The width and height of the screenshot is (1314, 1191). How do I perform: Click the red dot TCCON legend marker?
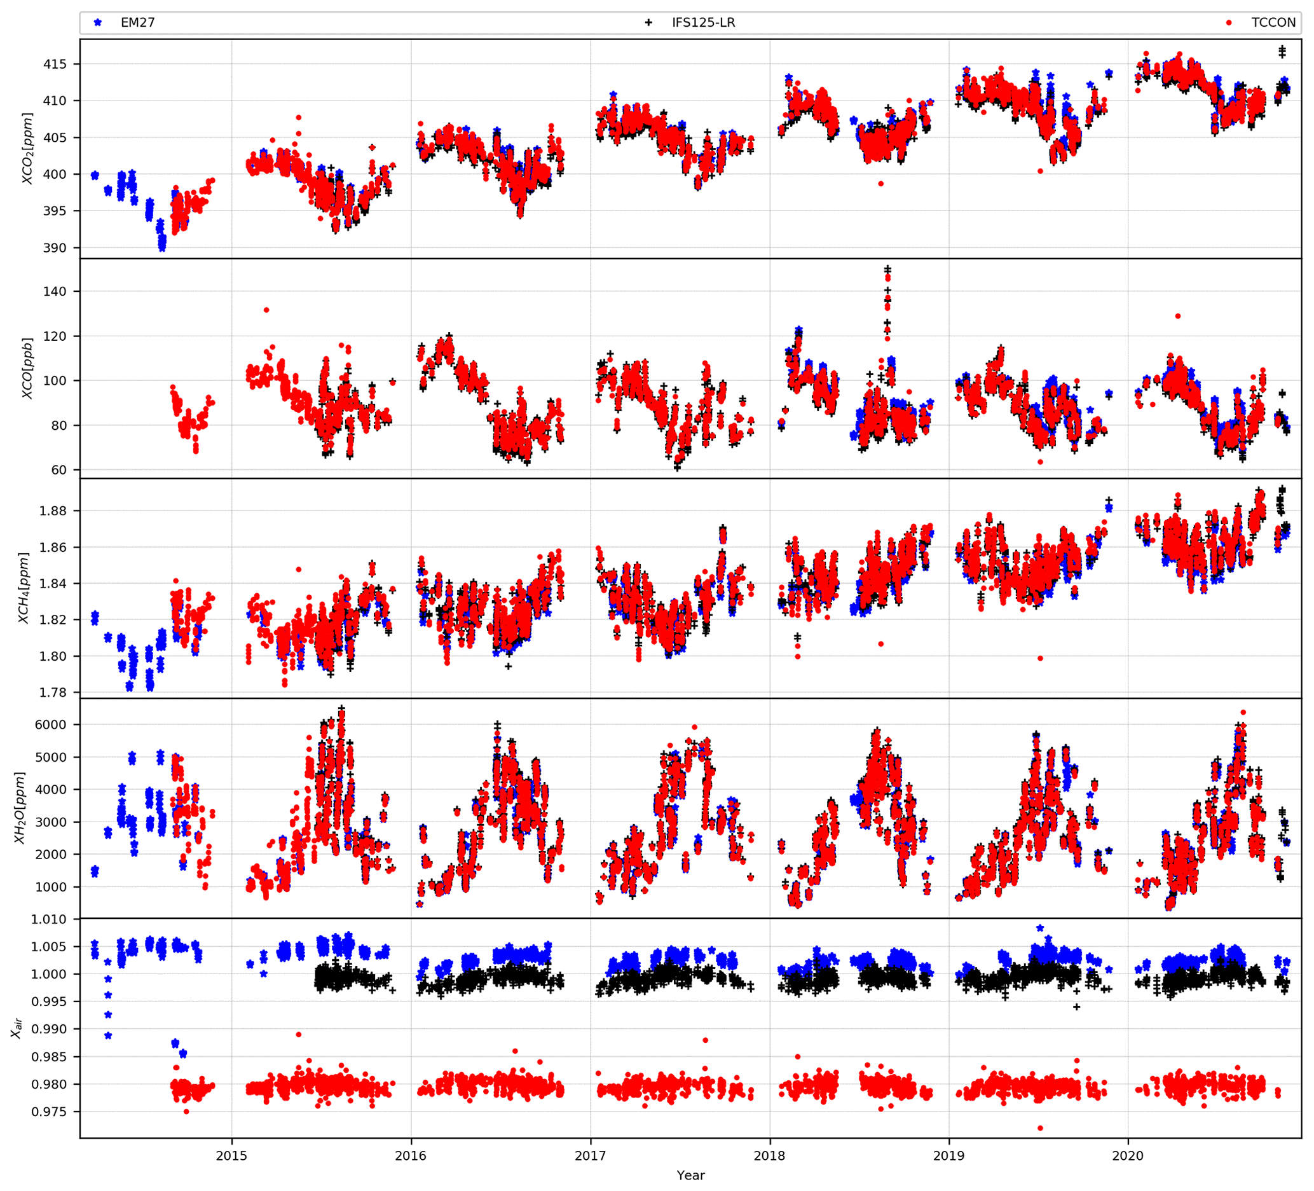[1229, 23]
